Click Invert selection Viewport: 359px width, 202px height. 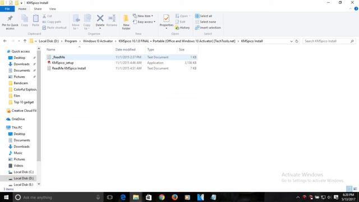coord(208,27)
